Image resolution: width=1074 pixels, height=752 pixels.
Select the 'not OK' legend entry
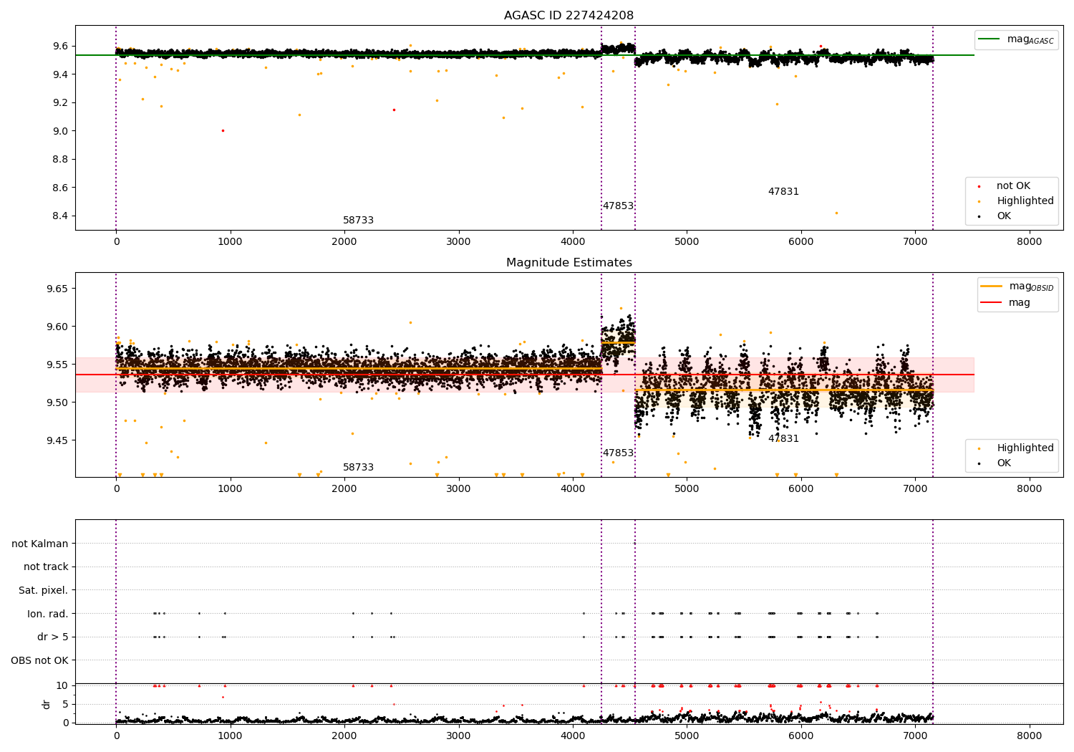[x=1013, y=186]
